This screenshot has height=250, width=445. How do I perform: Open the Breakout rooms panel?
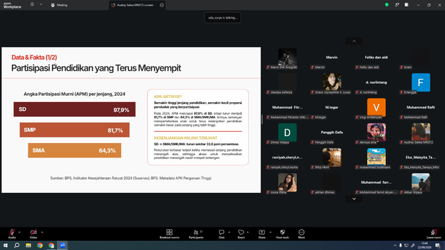pos(170,234)
